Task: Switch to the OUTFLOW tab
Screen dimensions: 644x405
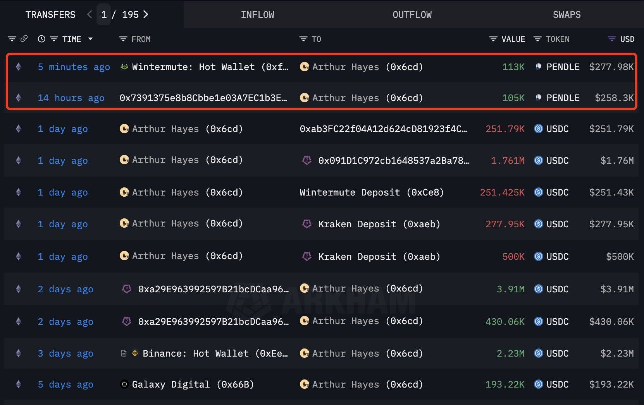Action: (412, 15)
